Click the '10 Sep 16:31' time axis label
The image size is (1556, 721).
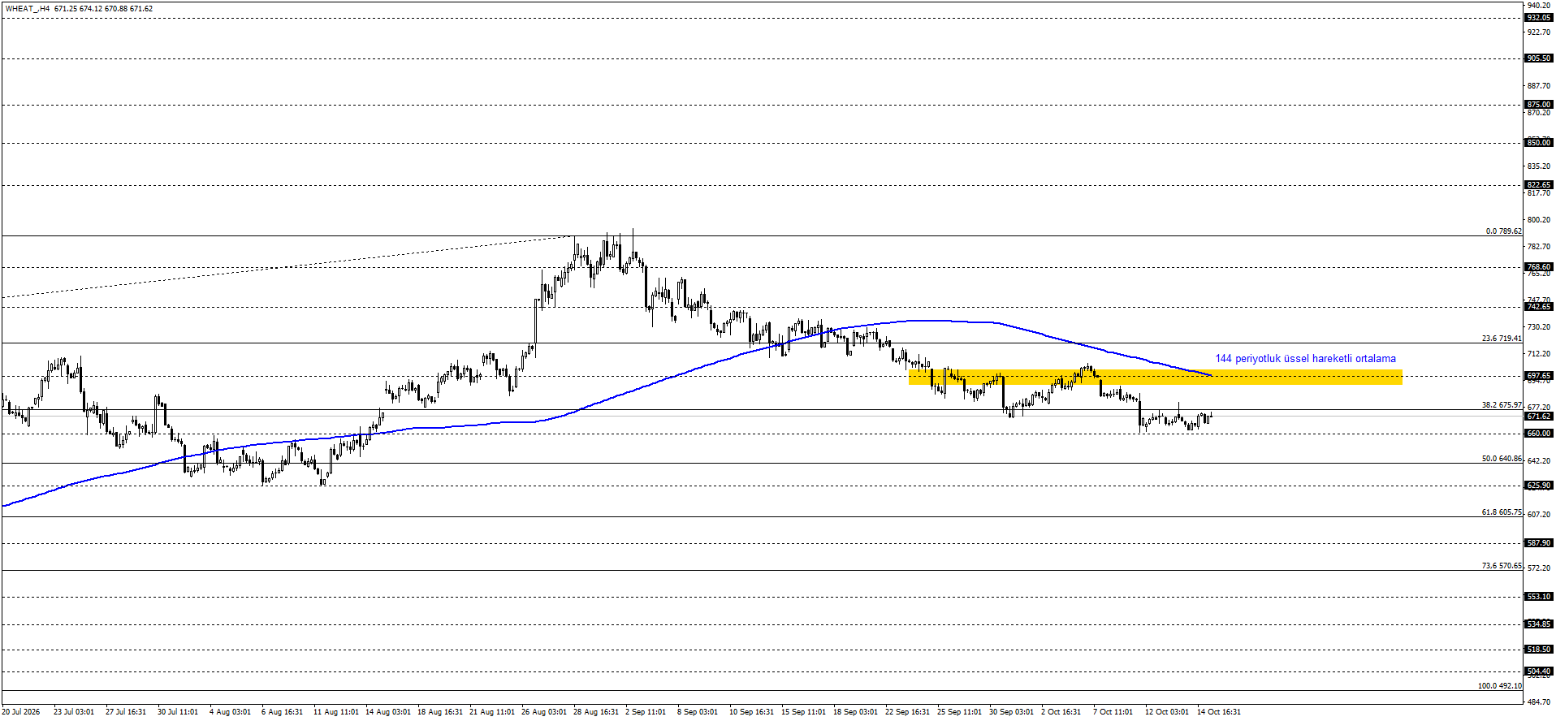[751, 712]
